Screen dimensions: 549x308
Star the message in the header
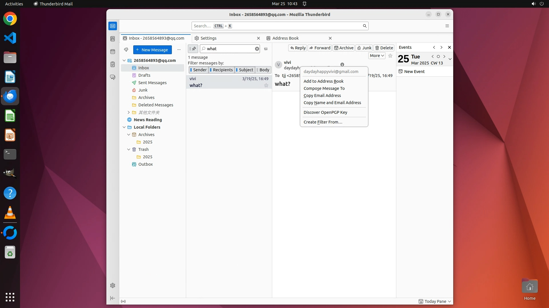[390, 56]
